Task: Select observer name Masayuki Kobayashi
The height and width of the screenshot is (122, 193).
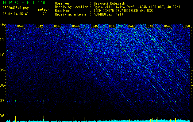Action: [x=110, y=3]
